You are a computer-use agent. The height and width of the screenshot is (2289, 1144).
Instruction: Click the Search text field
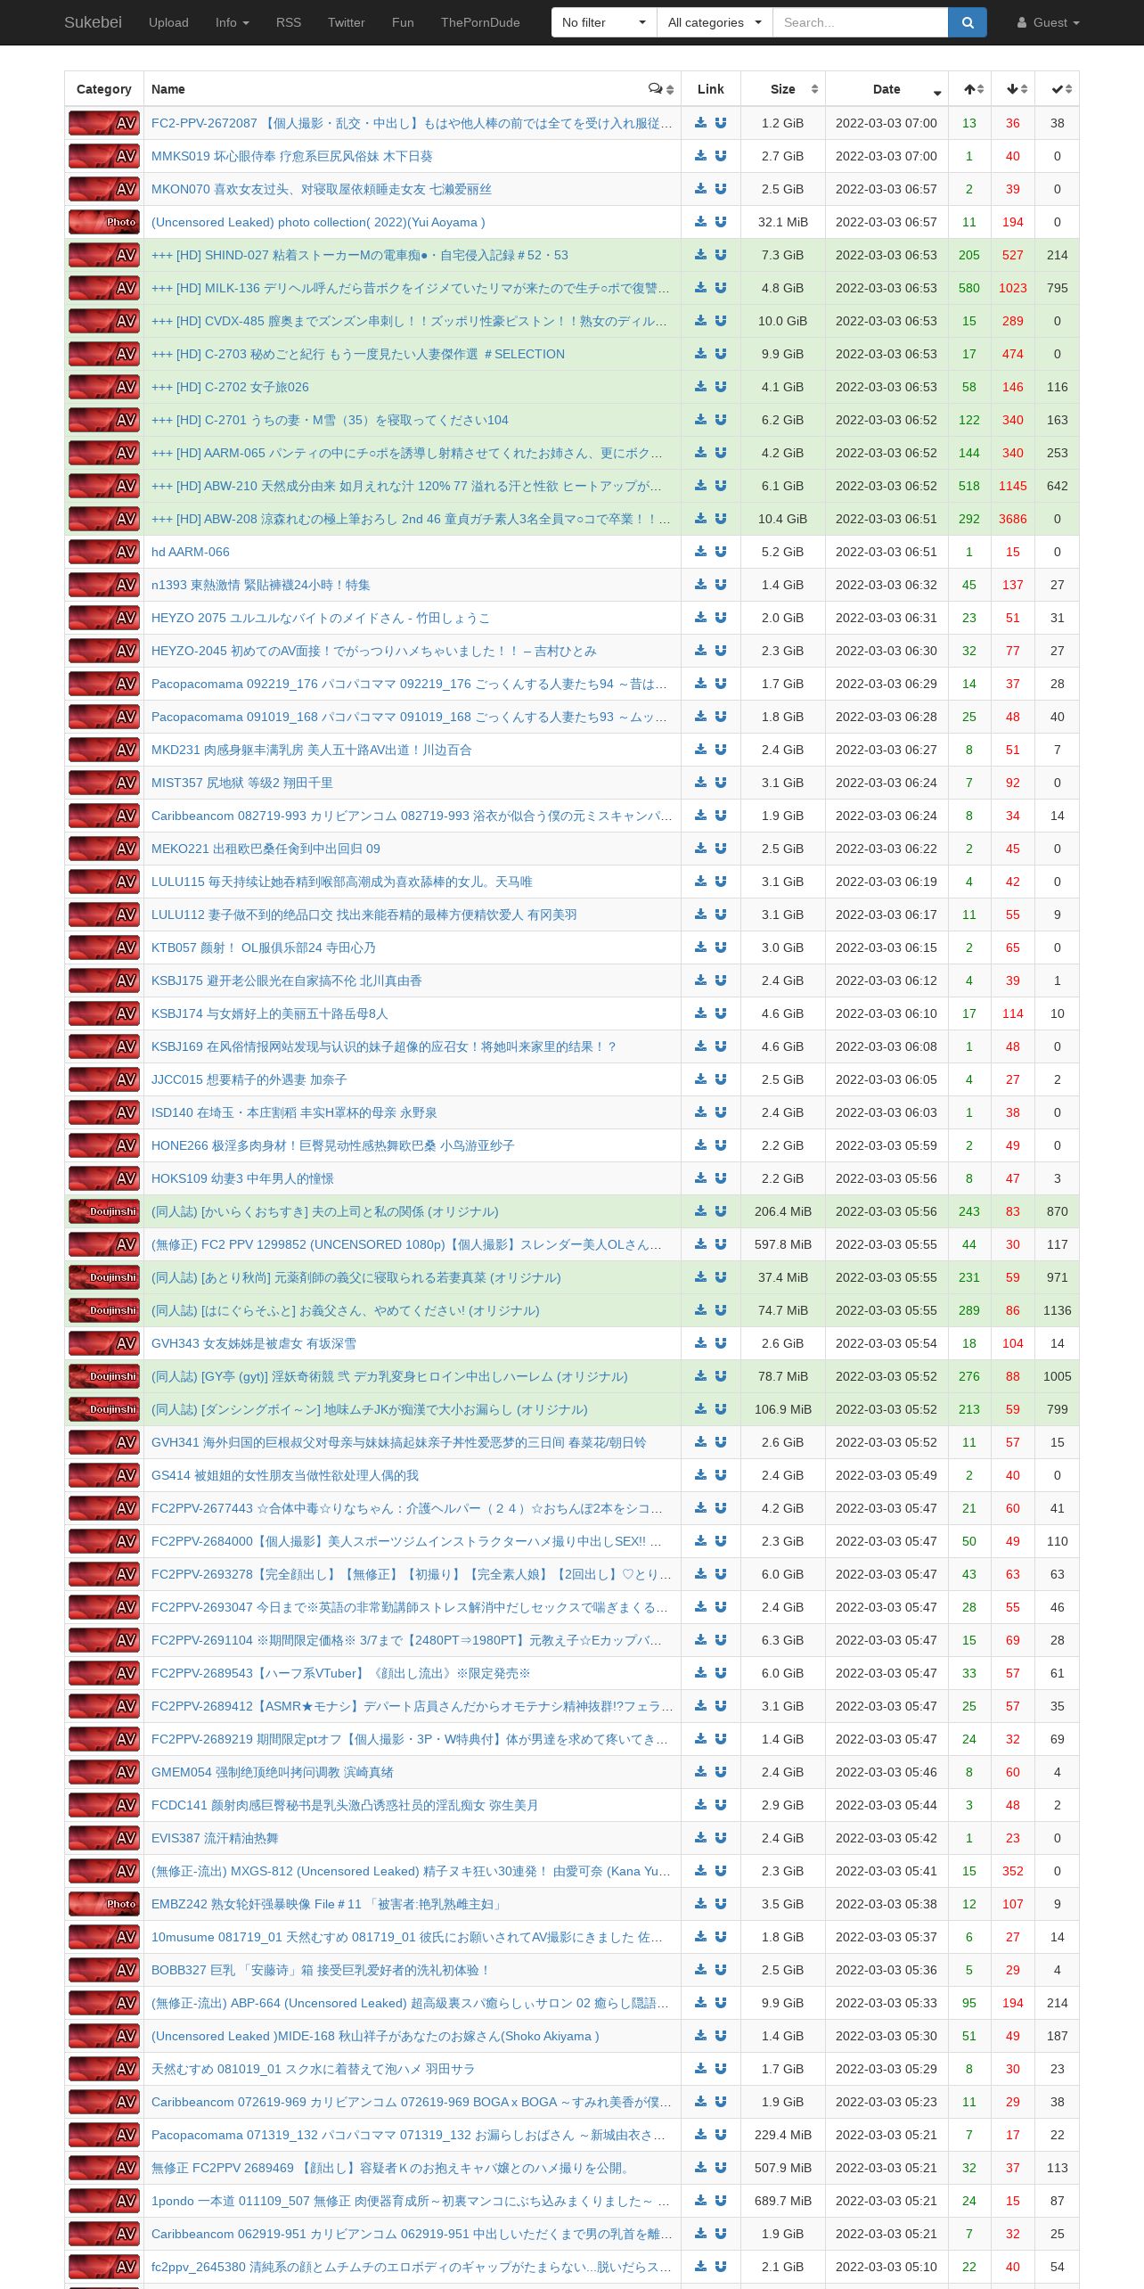click(x=860, y=22)
